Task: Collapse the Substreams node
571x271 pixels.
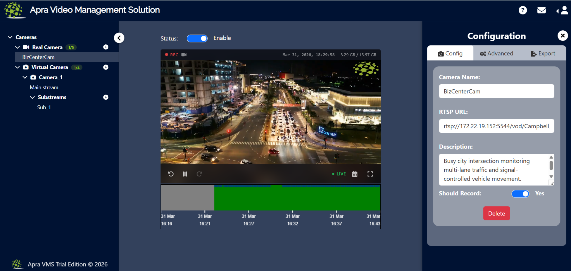Action: click(32, 97)
